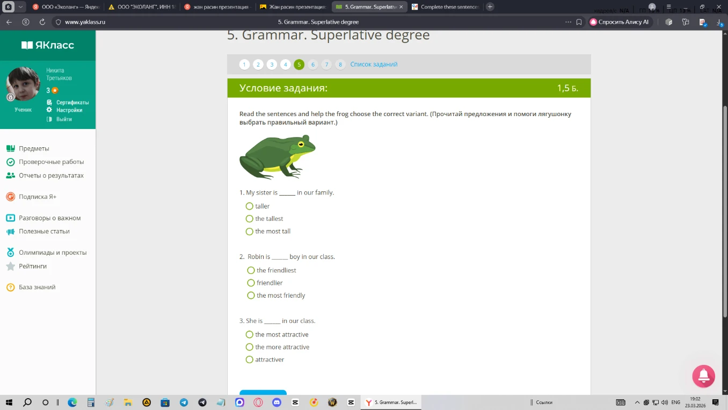
Task: Log out via Выйти
Action: (60, 119)
